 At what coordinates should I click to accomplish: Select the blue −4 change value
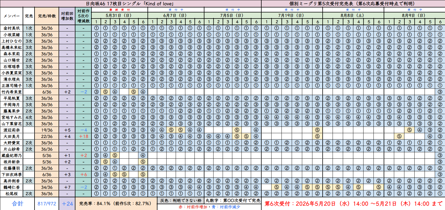(83, 130)
